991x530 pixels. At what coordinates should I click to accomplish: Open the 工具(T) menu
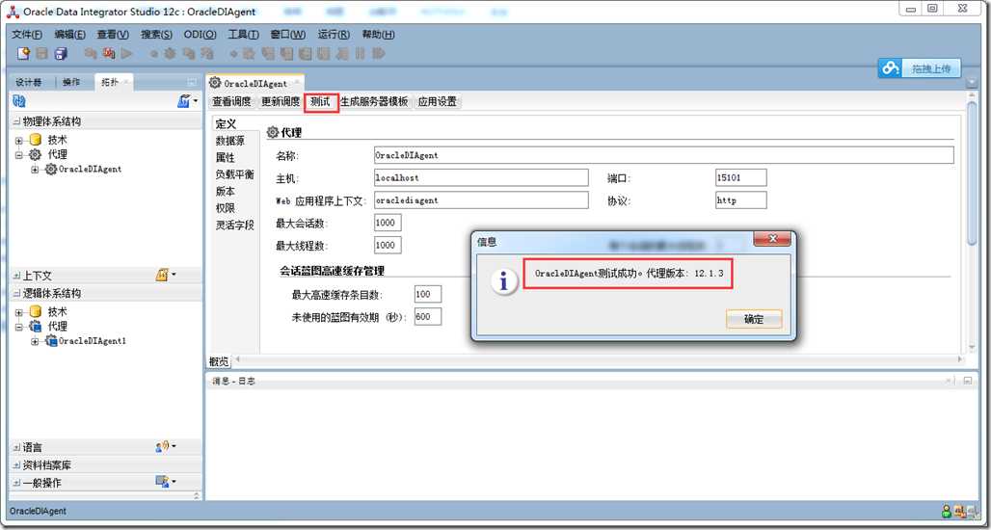pyautogui.click(x=243, y=35)
